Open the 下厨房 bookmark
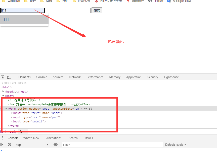Viewport: 217px width, 153px height. [x=156, y=1]
